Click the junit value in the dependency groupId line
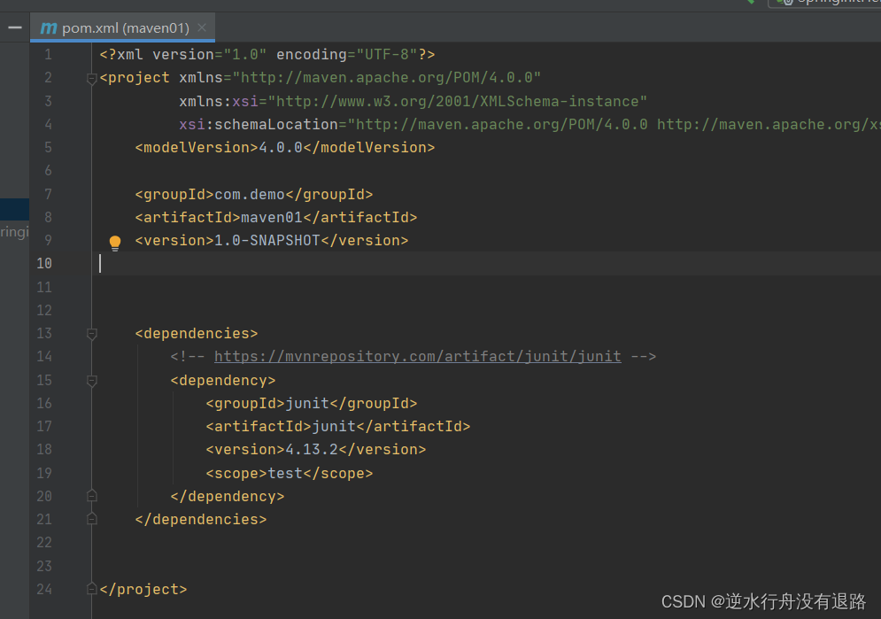 pos(307,403)
